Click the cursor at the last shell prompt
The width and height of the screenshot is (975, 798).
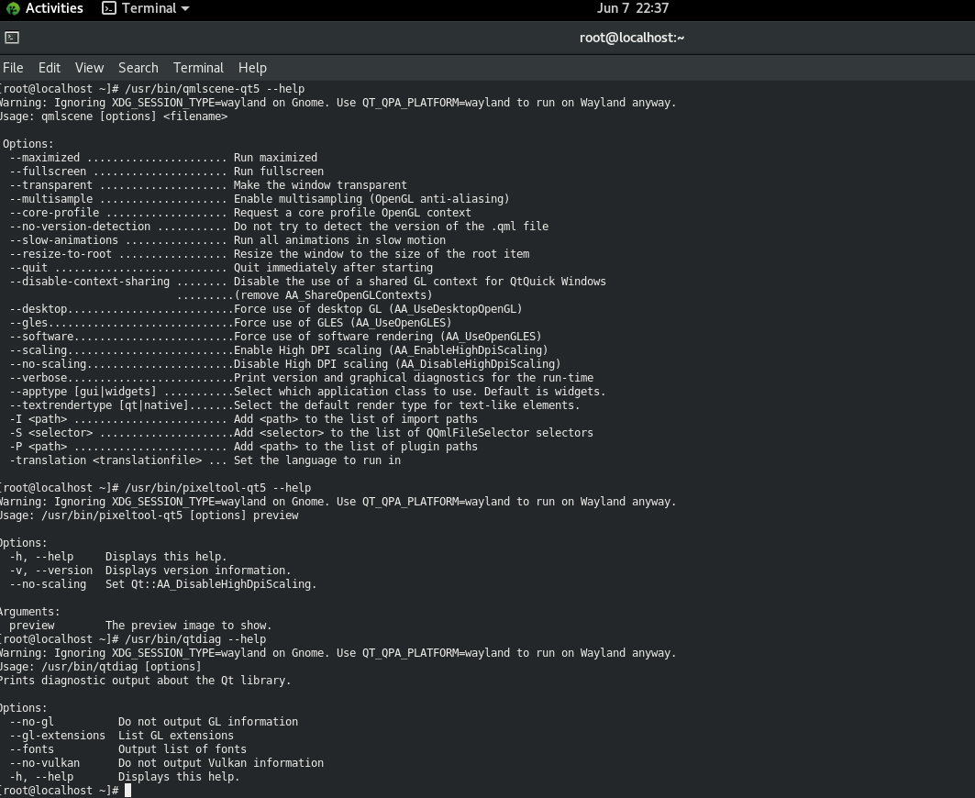tap(128, 791)
